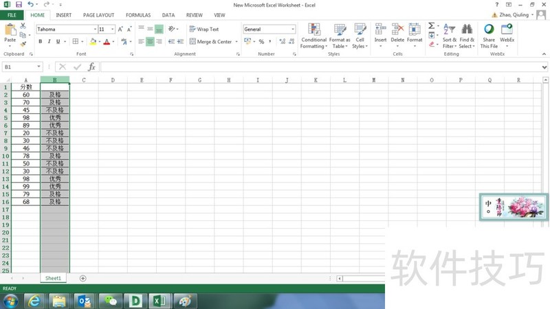Add a new sheet with plus icon

(x=82, y=278)
